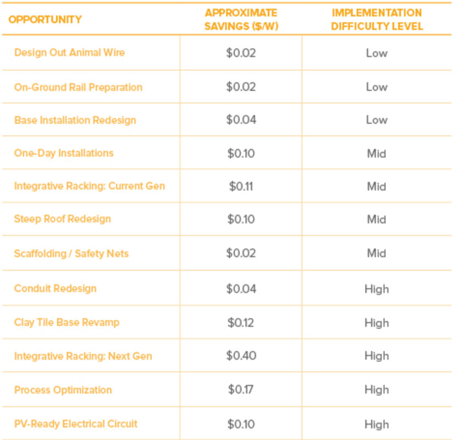Open Integrative Racking: Next Gen entry

tap(83, 356)
